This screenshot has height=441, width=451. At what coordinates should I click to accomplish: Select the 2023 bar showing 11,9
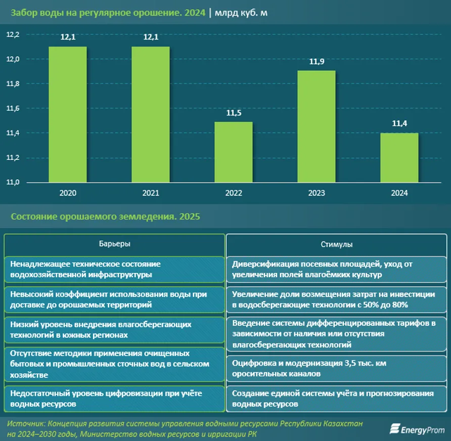click(x=317, y=126)
